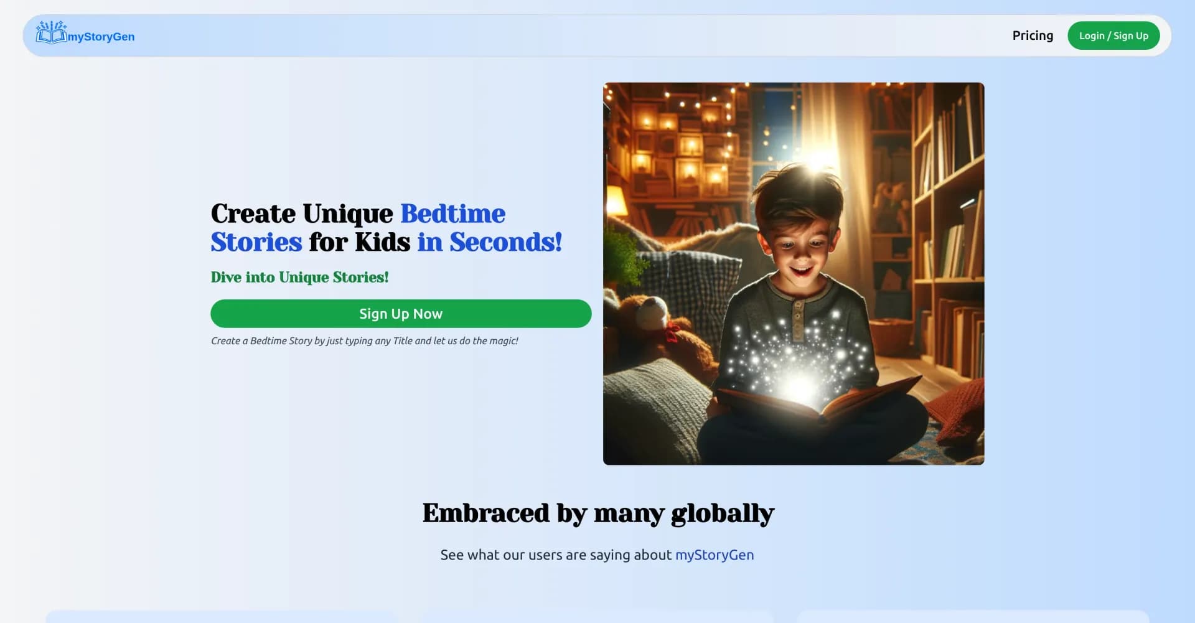
Task: Click the 'Create a Bedtime Story by just typing' caption
Action: click(364, 341)
